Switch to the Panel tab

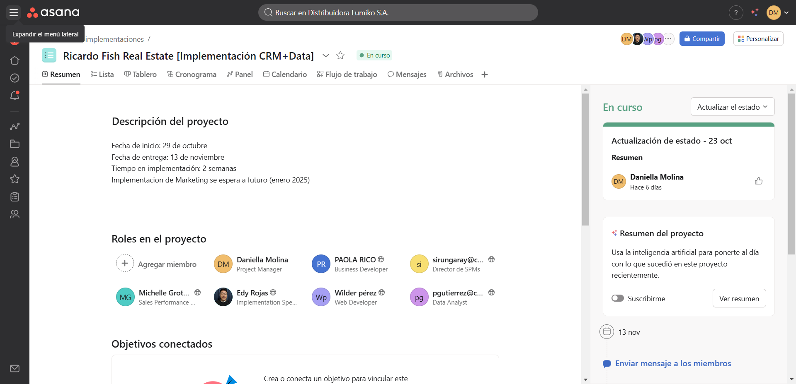pyautogui.click(x=240, y=74)
